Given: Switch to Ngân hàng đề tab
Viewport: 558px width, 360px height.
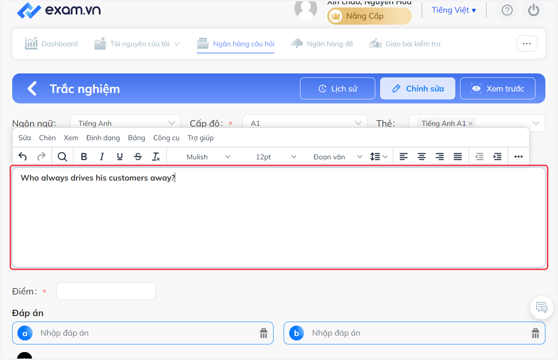Looking at the screenshot, I should 322,44.
